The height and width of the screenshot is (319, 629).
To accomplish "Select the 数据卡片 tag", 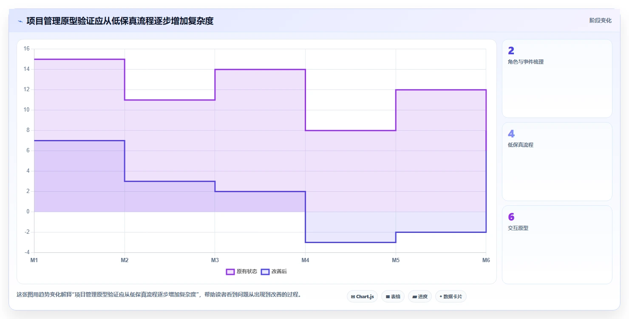I will tap(450, 297).
